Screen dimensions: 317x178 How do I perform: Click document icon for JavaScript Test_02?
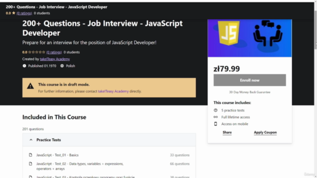point(30,164)
